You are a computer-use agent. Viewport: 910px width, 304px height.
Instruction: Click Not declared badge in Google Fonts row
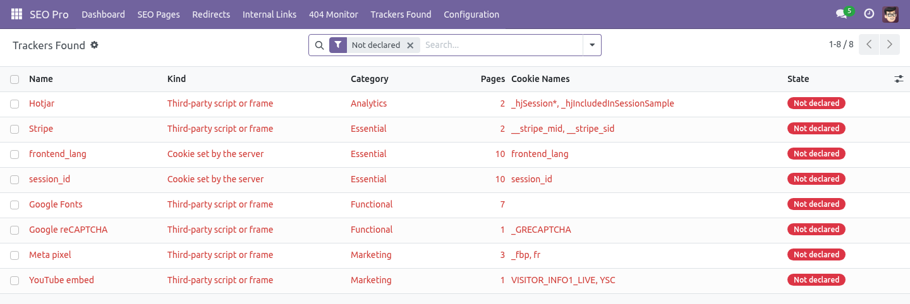coord(816,204)
